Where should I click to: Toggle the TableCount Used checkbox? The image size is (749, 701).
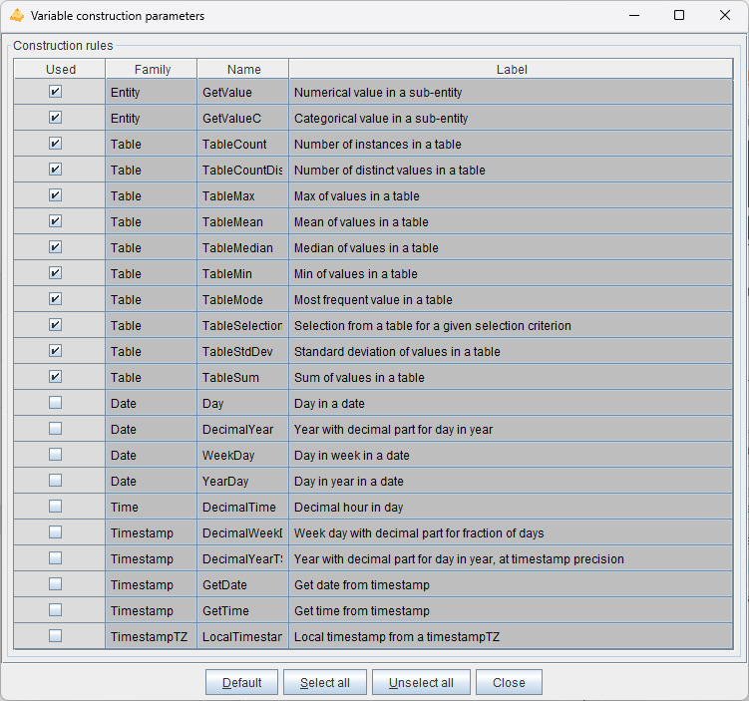point(56,144)
